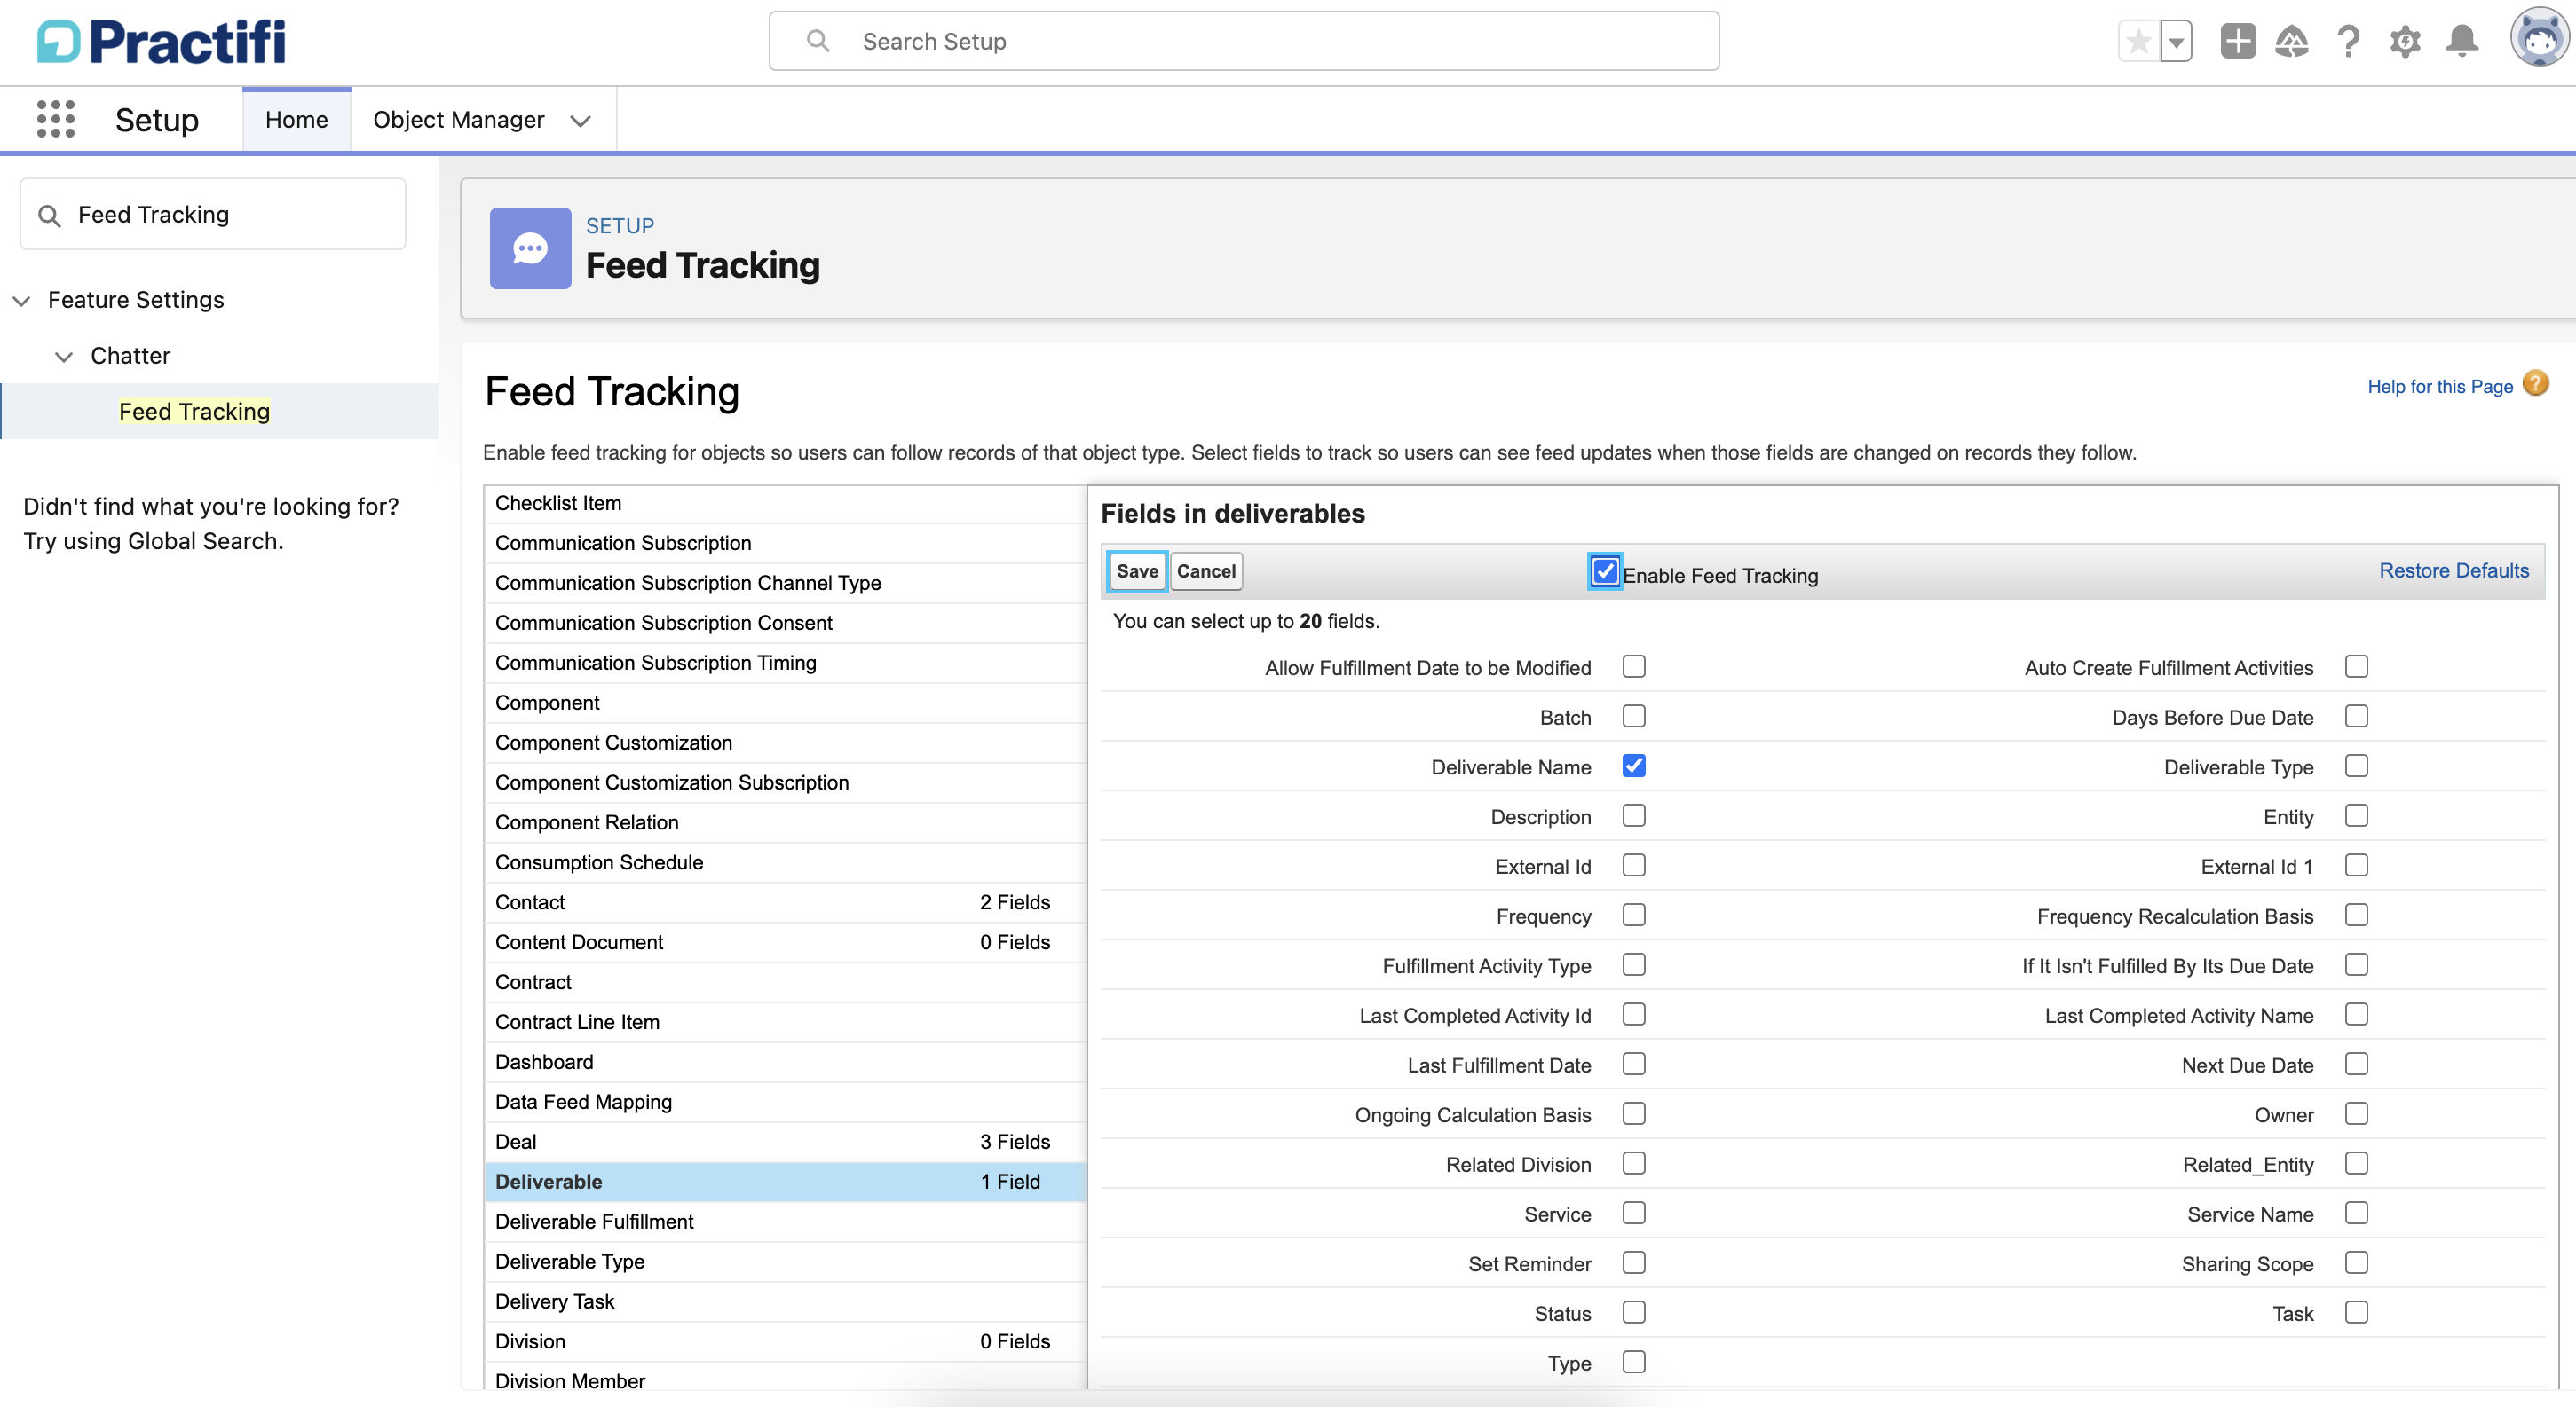The image size is (2576, 1407).
Task: Switch to the Home tab
Action: [x=296, y=120]
